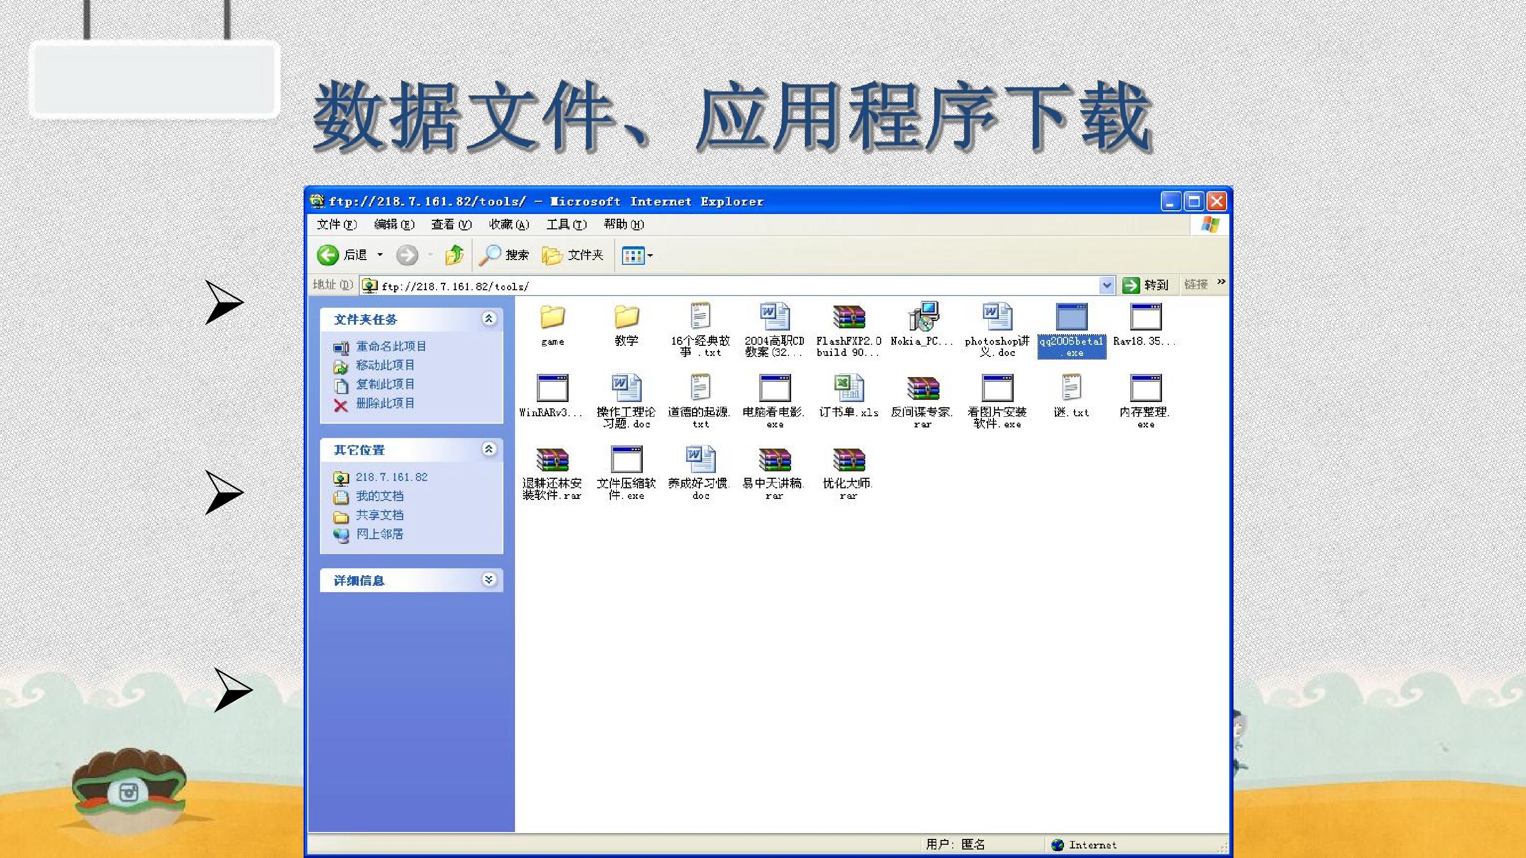Viewport: 1526px width, 858px height.
Task: Click the 搜索 search toolbar button
Action: click(x=503, y=255)
